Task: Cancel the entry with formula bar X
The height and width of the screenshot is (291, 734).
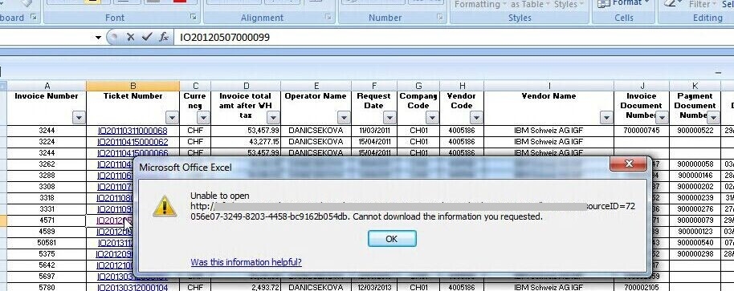Action: point(131,37)
